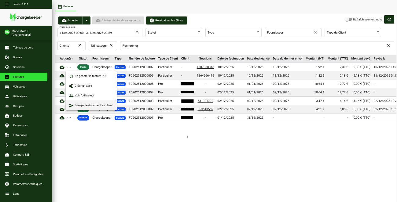Open three-dots menu for invoice FC202512000001
The height and width of the screenshot is (202, 397).
click(69, 118)
